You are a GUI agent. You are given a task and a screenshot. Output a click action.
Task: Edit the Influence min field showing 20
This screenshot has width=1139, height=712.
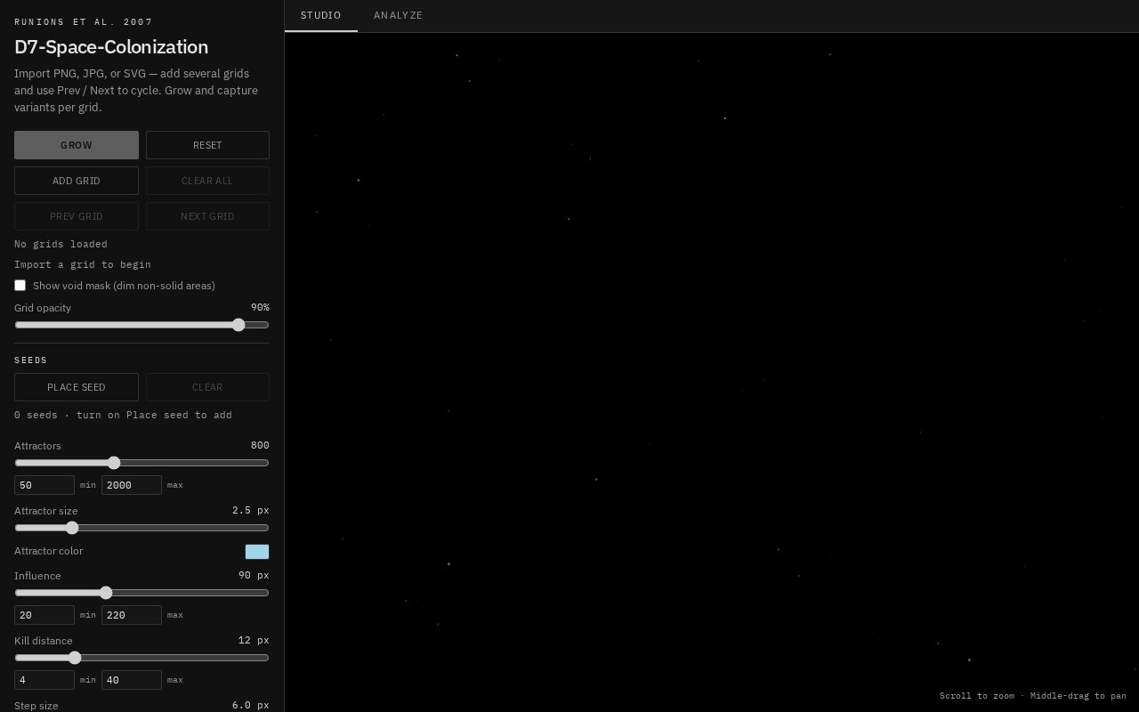click(x=44, y=615)
